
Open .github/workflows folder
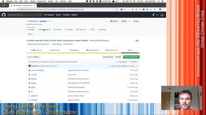click(37, 70)
